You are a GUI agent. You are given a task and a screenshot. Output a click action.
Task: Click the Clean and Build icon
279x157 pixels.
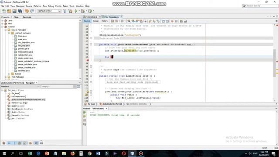[71, 11]
